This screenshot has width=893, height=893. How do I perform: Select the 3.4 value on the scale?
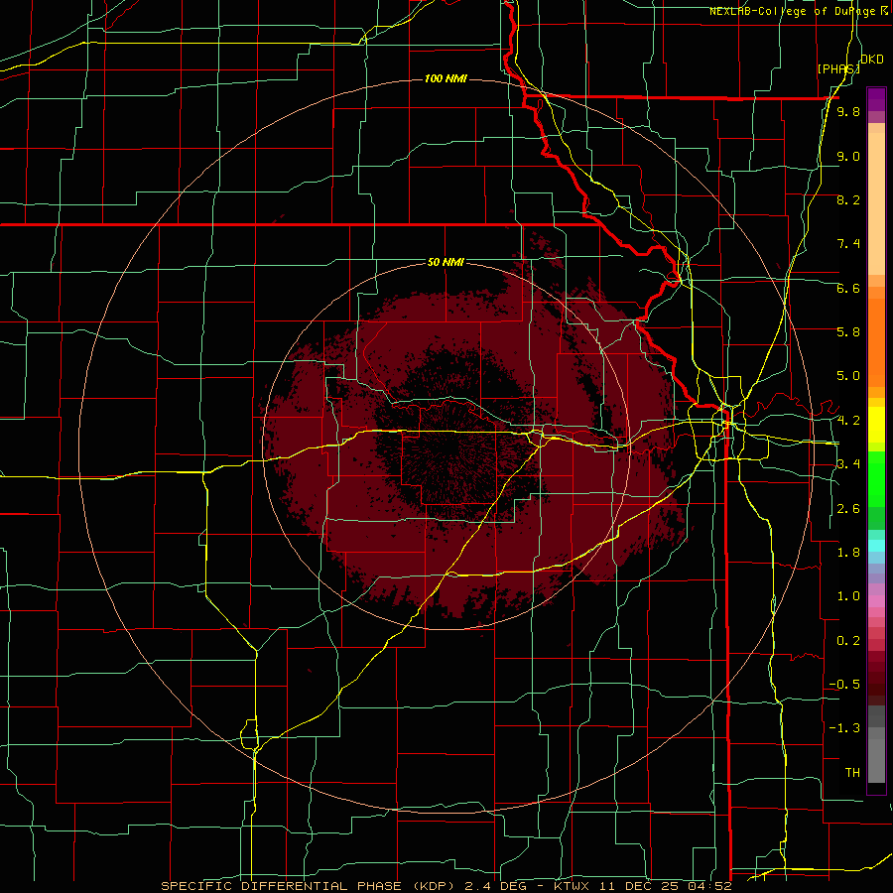[848, 464]
